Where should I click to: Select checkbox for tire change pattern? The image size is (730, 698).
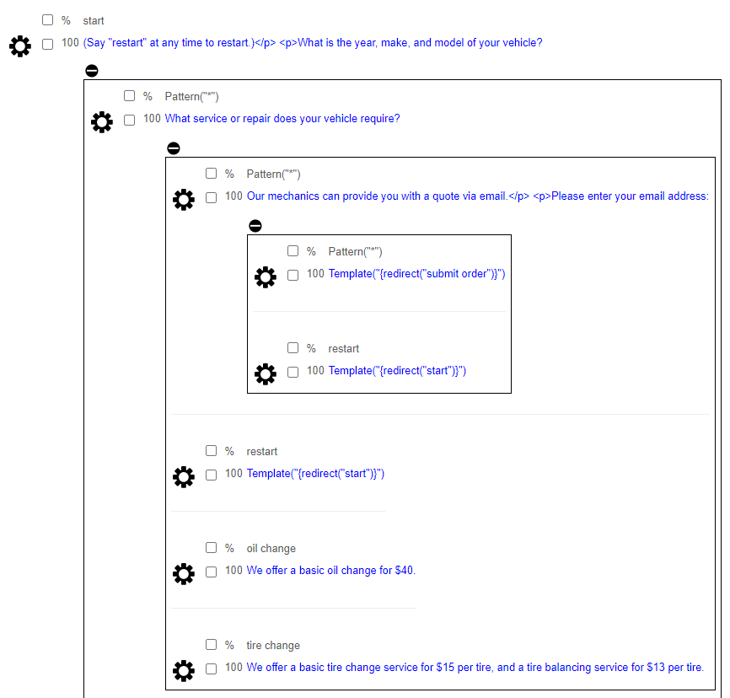pyautogui.click(x=212, y=644)
